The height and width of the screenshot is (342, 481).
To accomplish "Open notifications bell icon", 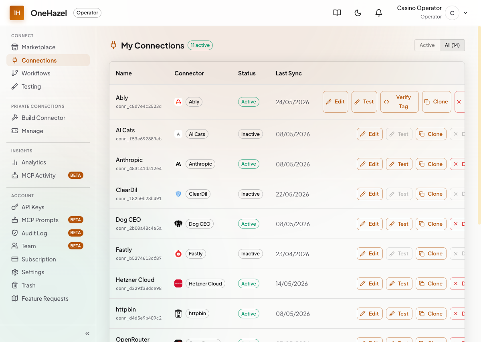I will point(379,13).
